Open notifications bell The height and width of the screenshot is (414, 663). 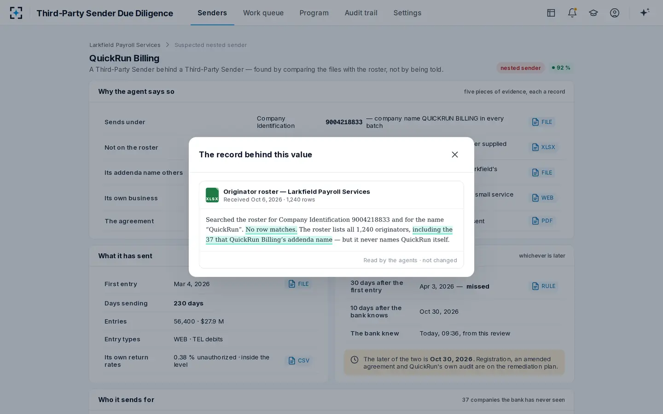pos(572,13)
